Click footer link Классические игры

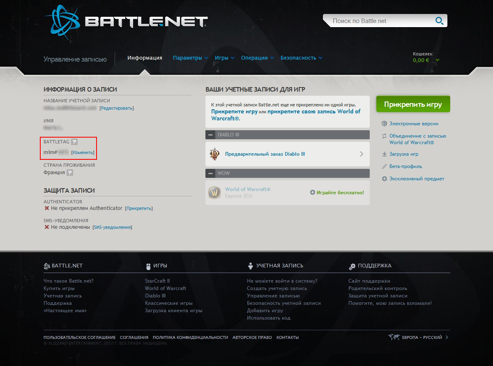(x=169, y=303)
